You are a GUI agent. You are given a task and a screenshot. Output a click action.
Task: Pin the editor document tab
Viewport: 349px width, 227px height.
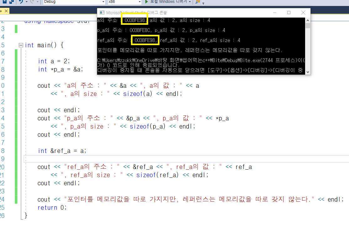pyautogui.click(x=1, y=11)
